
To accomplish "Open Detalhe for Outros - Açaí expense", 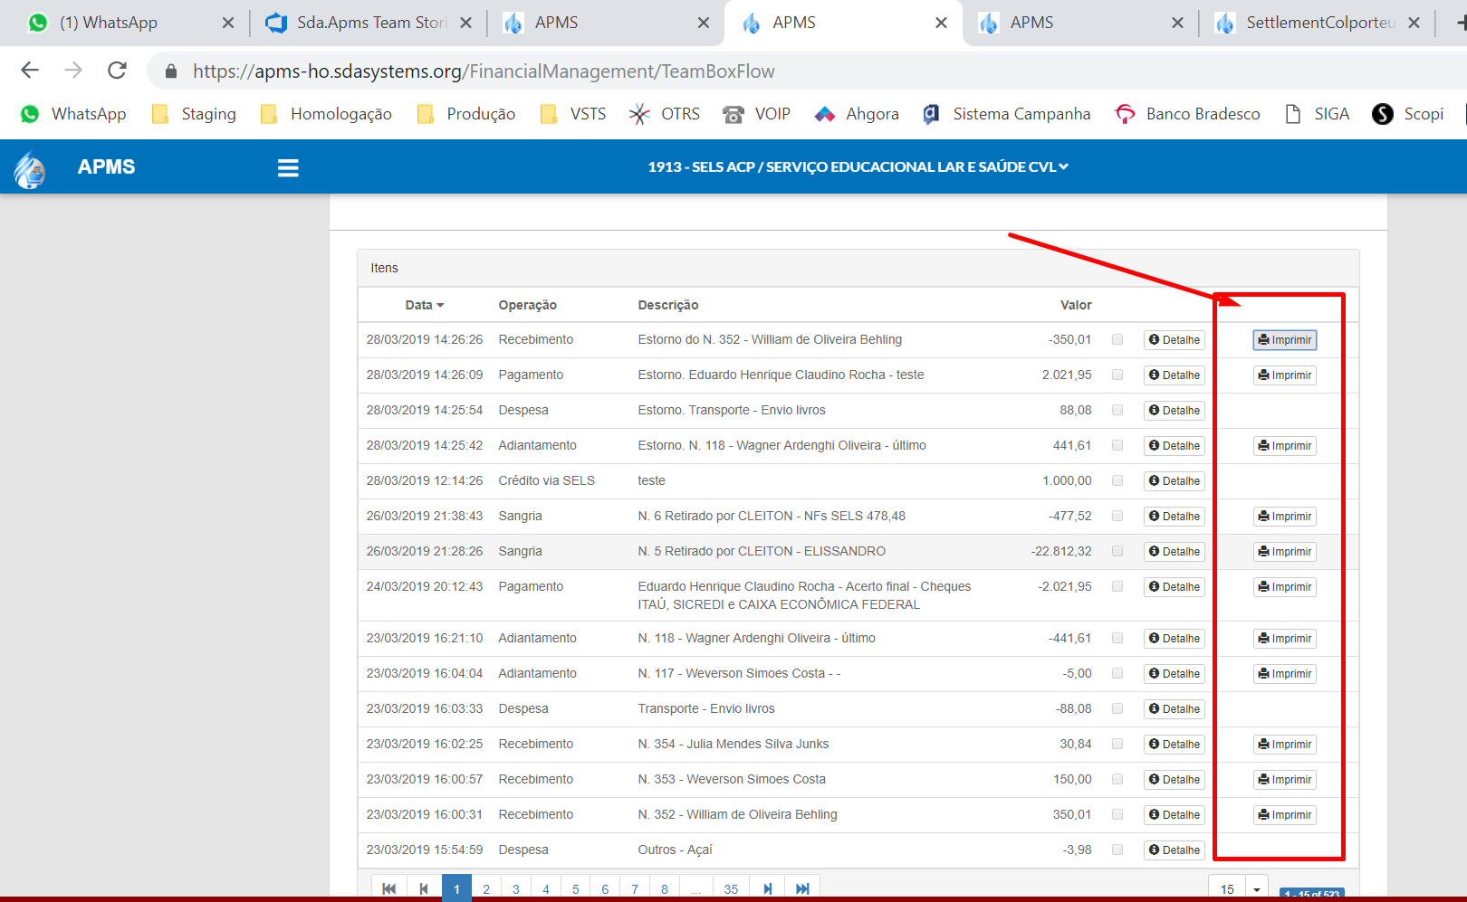I will pyautogui.click(x=1175, y=850).
